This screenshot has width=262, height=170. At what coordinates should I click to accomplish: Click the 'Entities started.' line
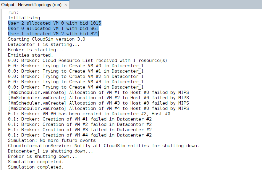[x=30, y=55]
